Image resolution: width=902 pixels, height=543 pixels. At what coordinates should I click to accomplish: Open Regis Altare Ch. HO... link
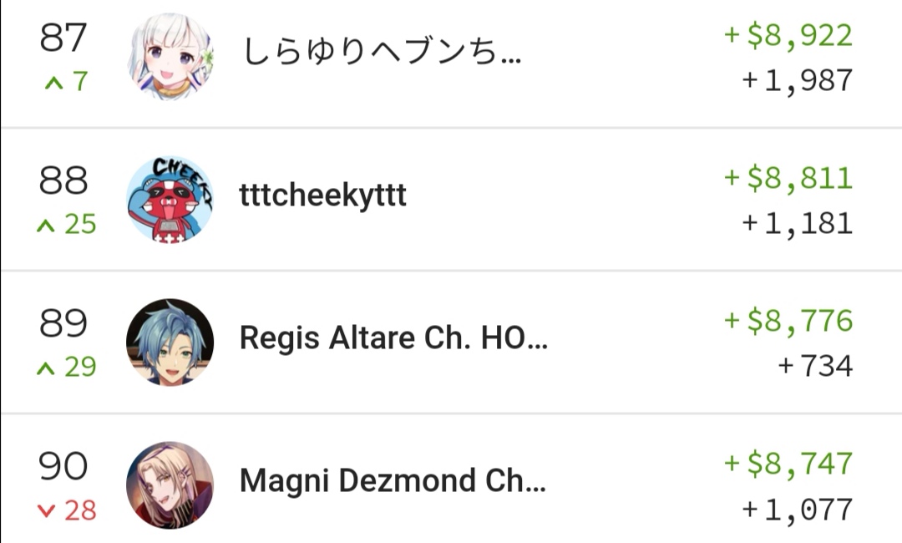coord(393,337)
